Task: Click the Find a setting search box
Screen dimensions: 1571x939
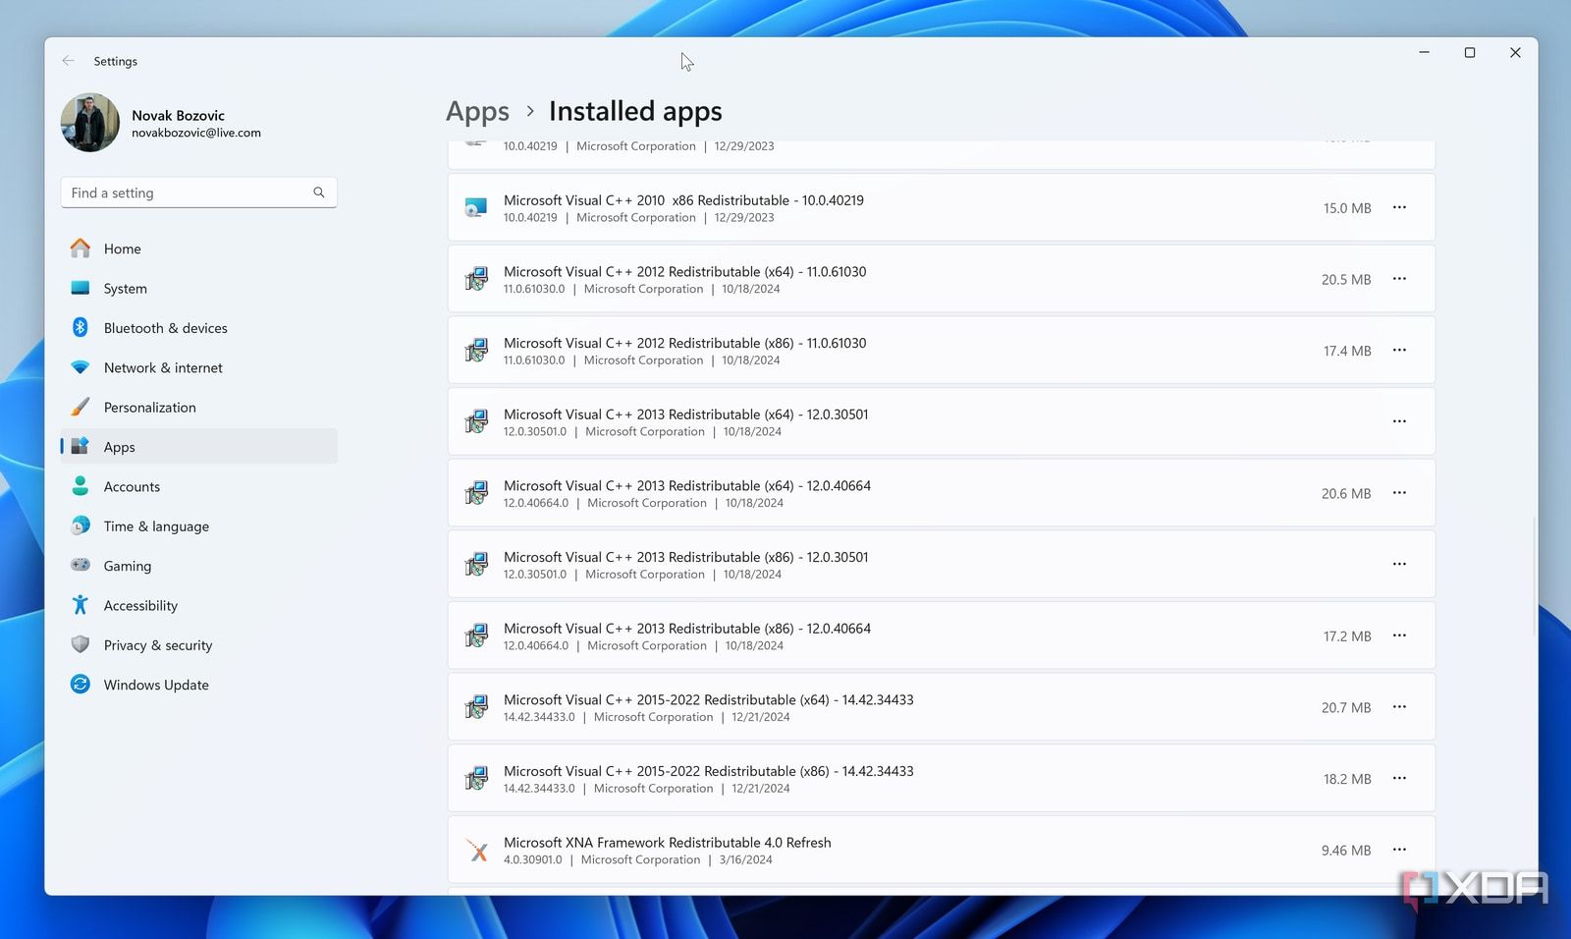Action: (x=198, y=193)
